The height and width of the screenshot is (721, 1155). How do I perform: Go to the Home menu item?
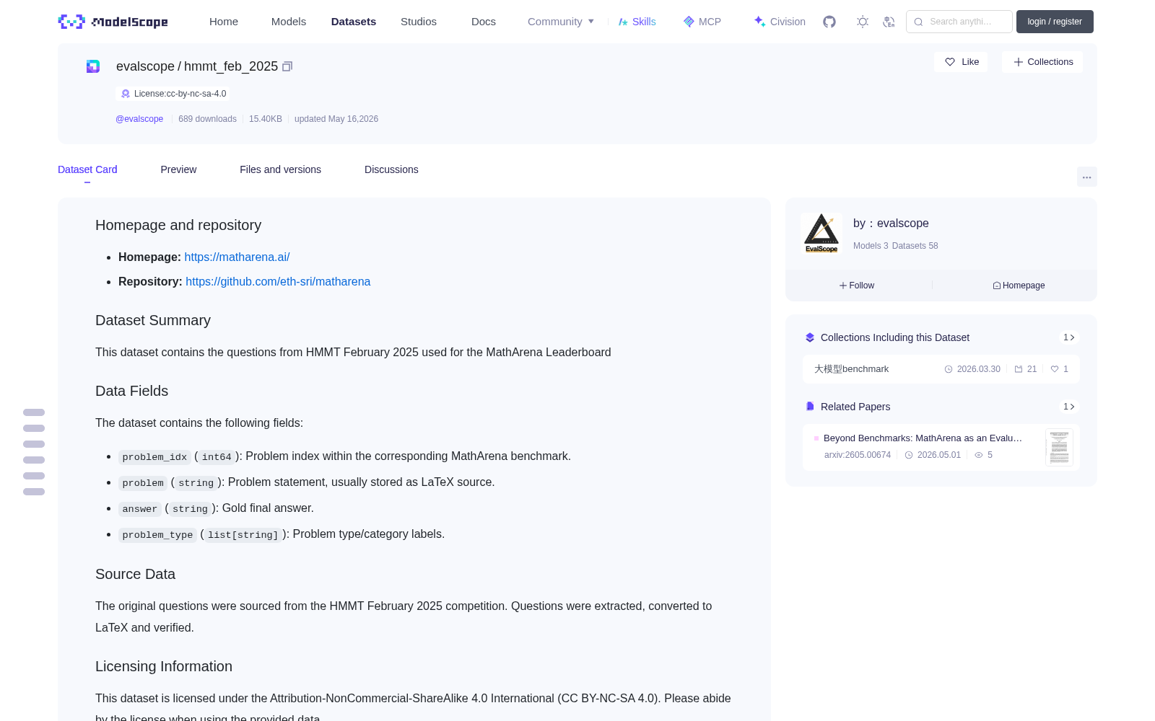click(224, 22)
